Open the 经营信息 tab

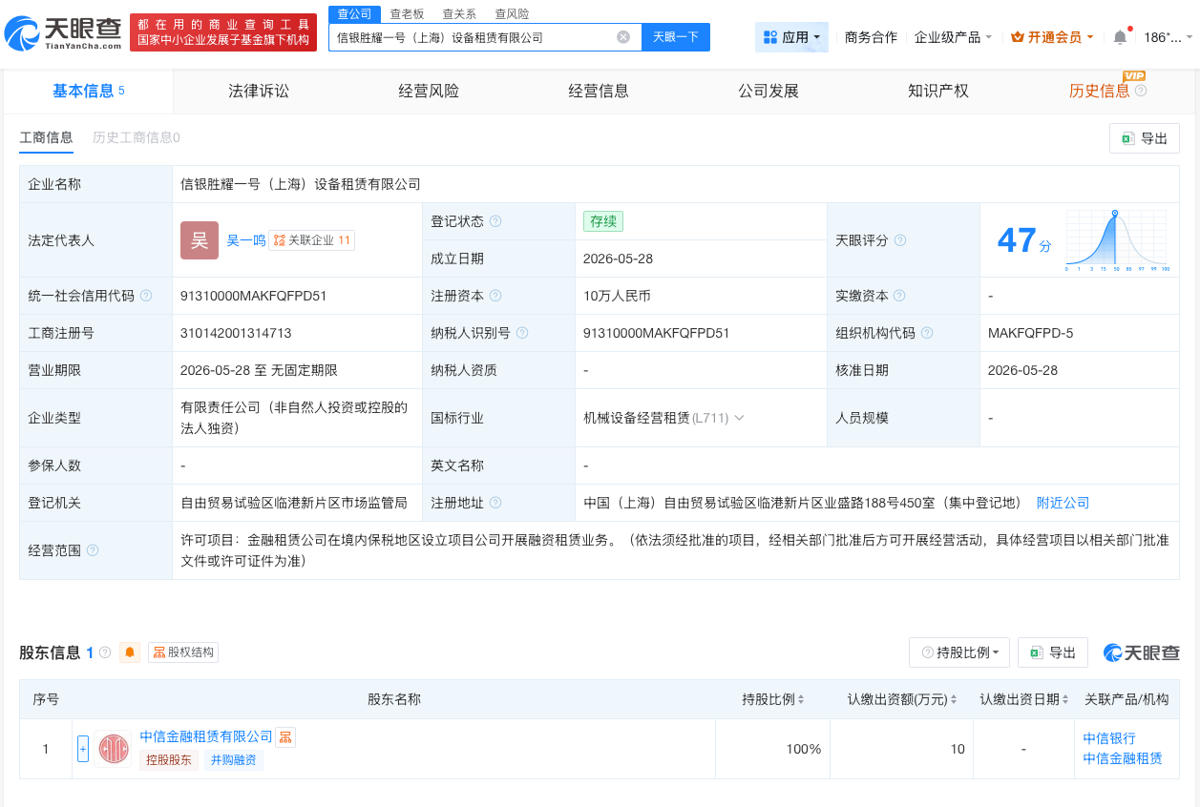(x=599, y=91)
